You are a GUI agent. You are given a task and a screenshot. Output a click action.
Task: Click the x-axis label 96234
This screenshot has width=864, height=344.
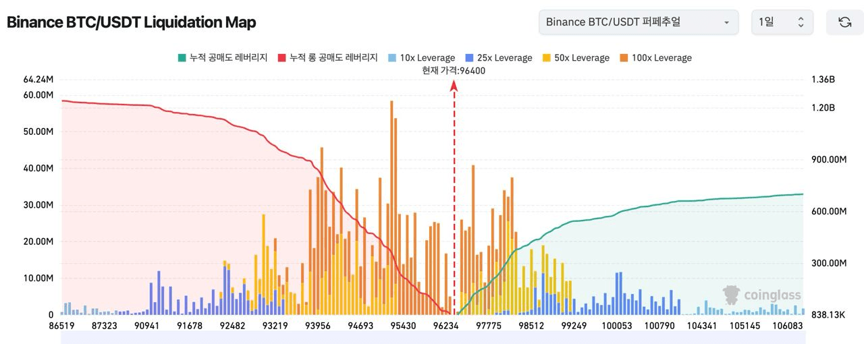445,325
